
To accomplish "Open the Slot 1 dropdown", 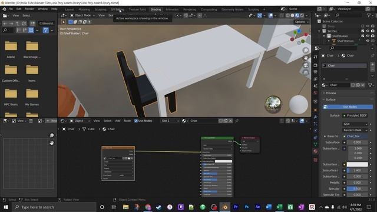I will [x=170, y=121].
